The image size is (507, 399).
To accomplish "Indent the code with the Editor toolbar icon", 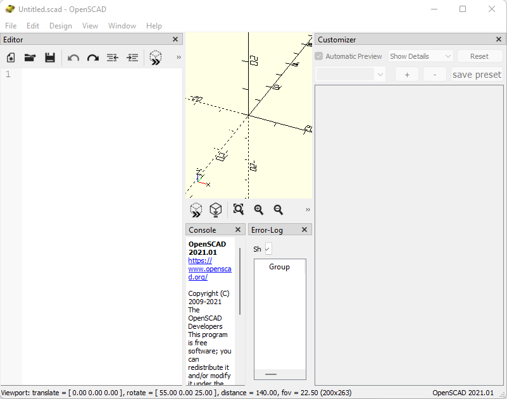I will click(132, 58).
